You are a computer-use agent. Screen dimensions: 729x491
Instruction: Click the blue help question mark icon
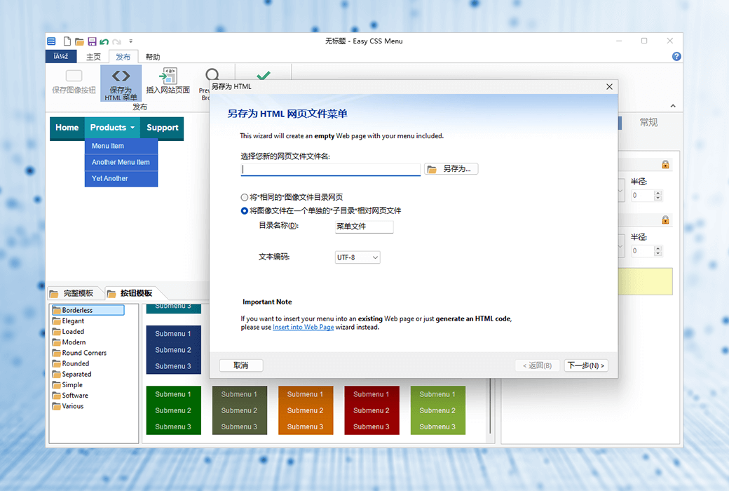676,56
